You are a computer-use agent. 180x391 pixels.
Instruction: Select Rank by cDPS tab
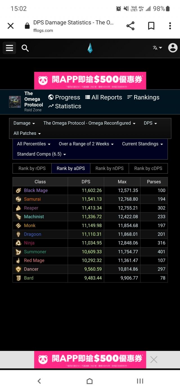tap(148, 168)
